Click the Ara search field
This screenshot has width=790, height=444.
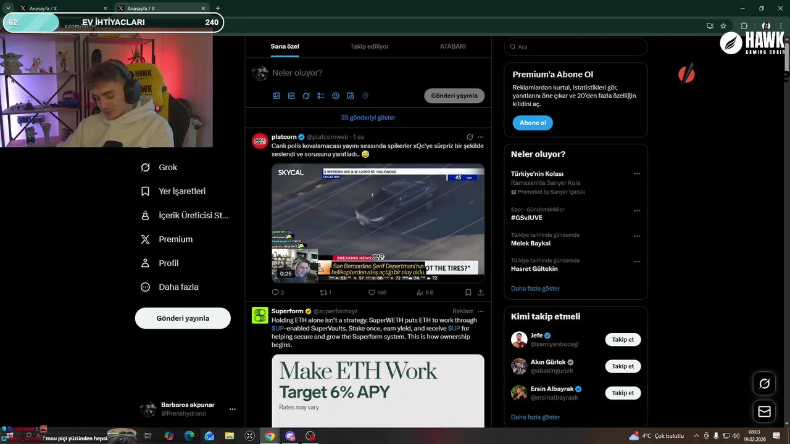click(x=576, y=47)
